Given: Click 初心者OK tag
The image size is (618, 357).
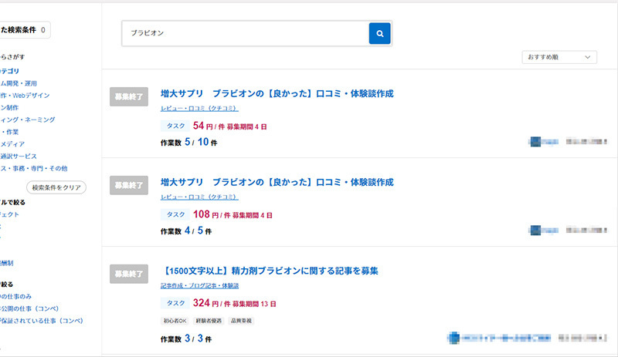Looking at the screenshot, I should tap(175, 321).
